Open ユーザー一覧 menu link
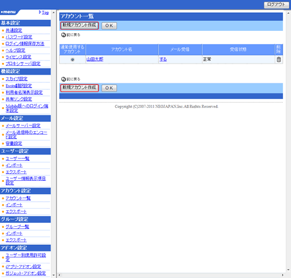Viewport: 291px width, 278px height. [x=17, y=159]
